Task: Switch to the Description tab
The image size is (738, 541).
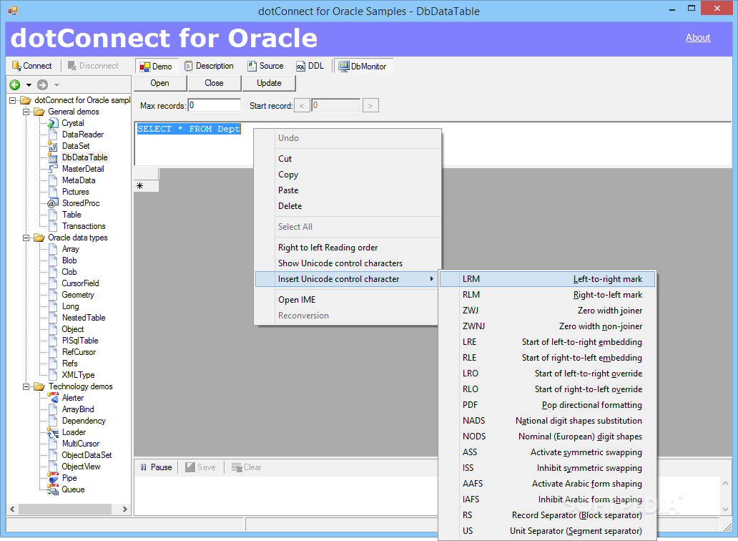Action: 209,66
